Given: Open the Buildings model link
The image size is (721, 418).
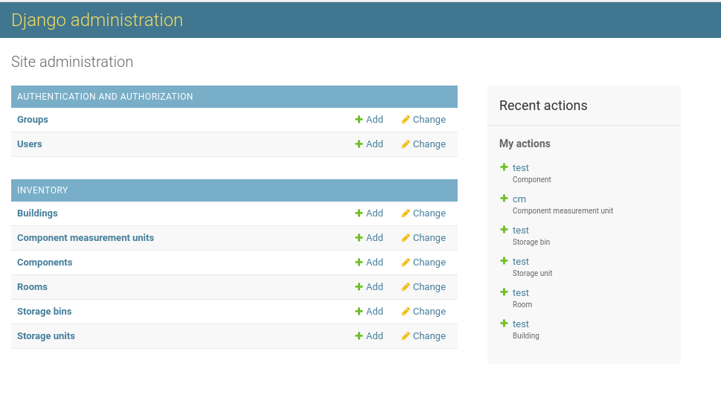Looking at the screenshot, I should (x=37, y=213).
